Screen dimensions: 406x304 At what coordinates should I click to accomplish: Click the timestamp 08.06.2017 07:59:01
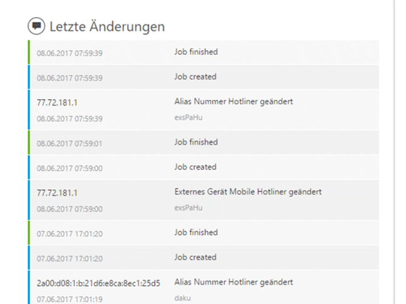tap(69, 143)
